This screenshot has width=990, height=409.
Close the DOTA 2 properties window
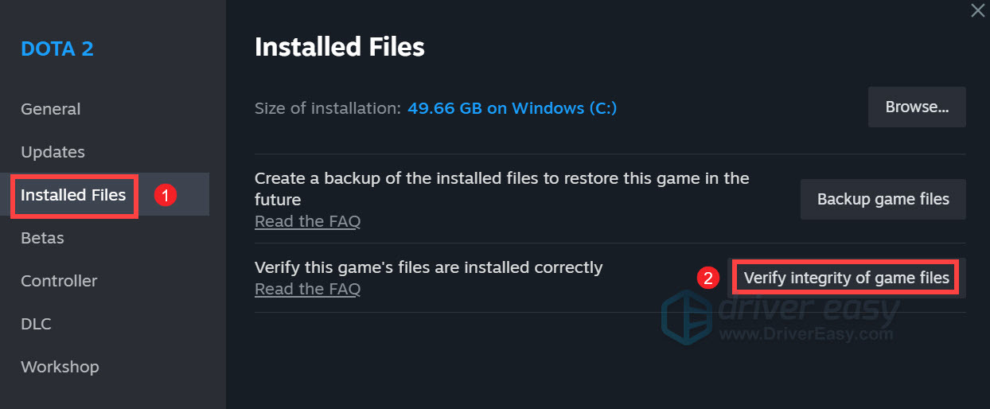tap(977, 10)
